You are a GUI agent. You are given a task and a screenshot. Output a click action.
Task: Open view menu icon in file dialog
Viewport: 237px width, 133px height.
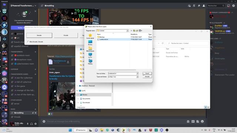pyautogui.click(x=140, y=31)
